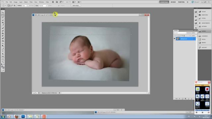Open the Arrange Documents dropdown
212x119 pixels.
(74, 2)
